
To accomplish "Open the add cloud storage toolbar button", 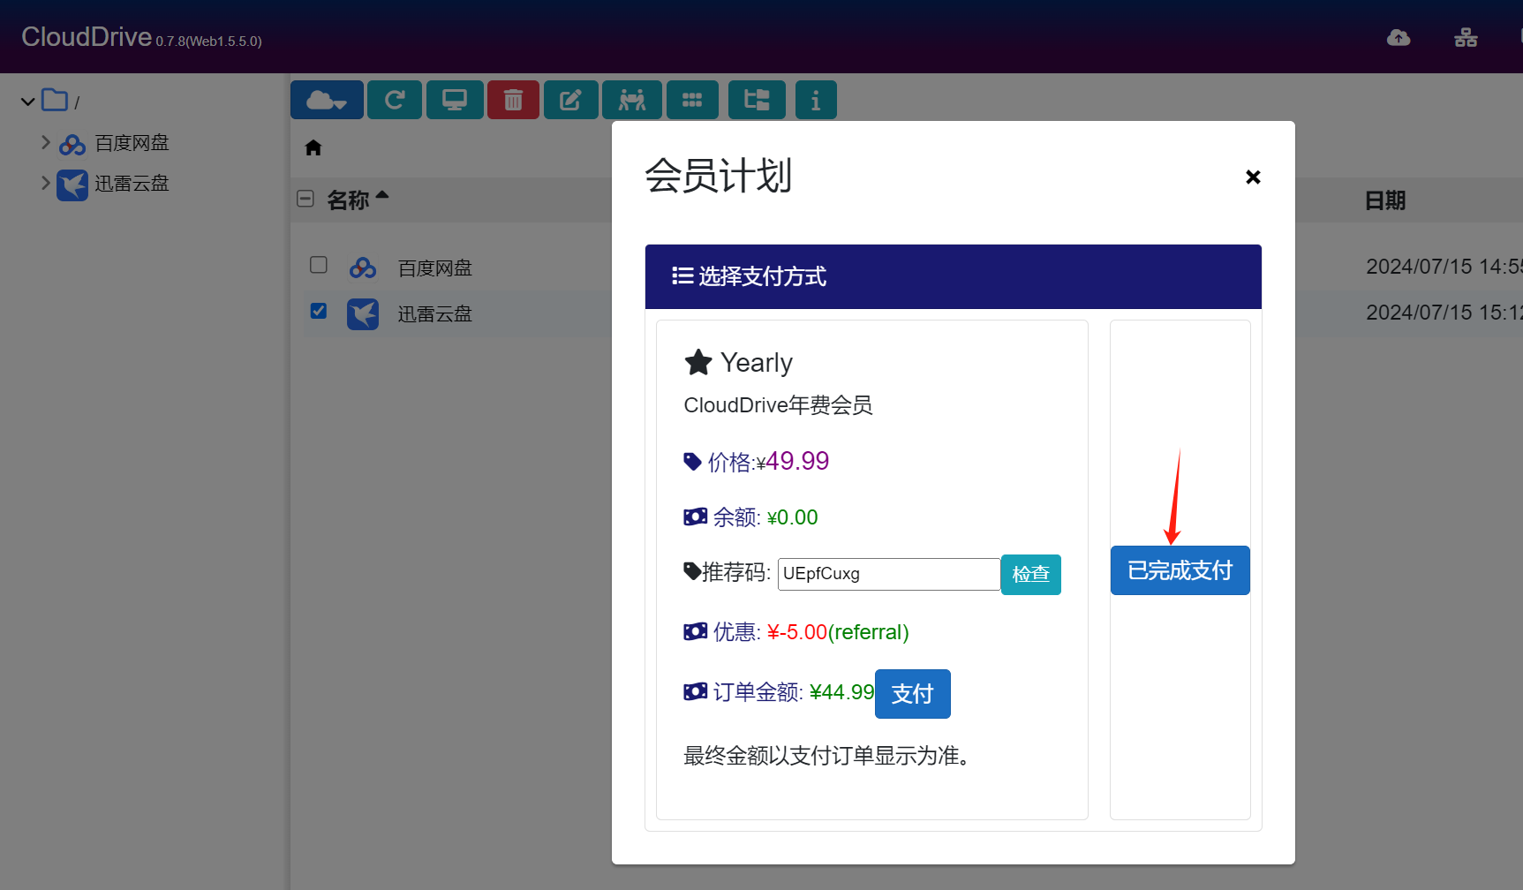I will (x=327, y=100).
